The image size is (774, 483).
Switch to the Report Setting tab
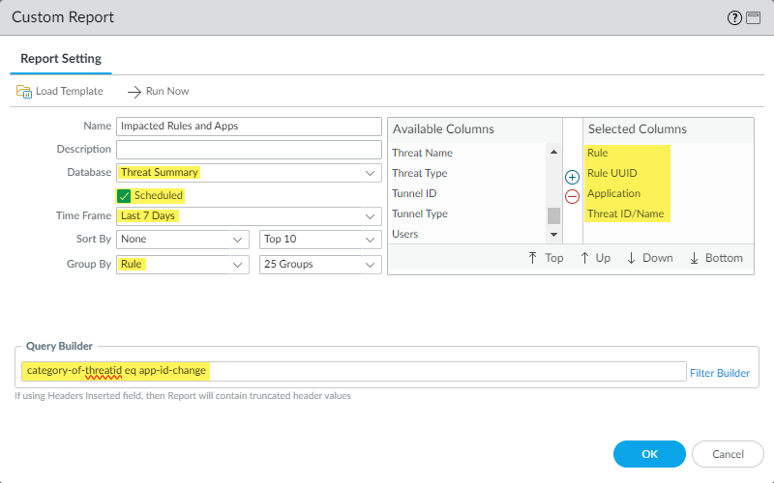61,58
